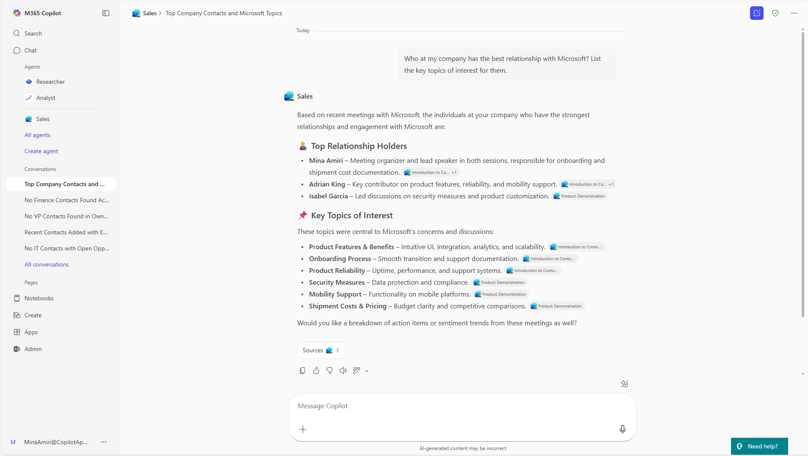Open citation for Shipment Costs & Pricing

[556, 306]
